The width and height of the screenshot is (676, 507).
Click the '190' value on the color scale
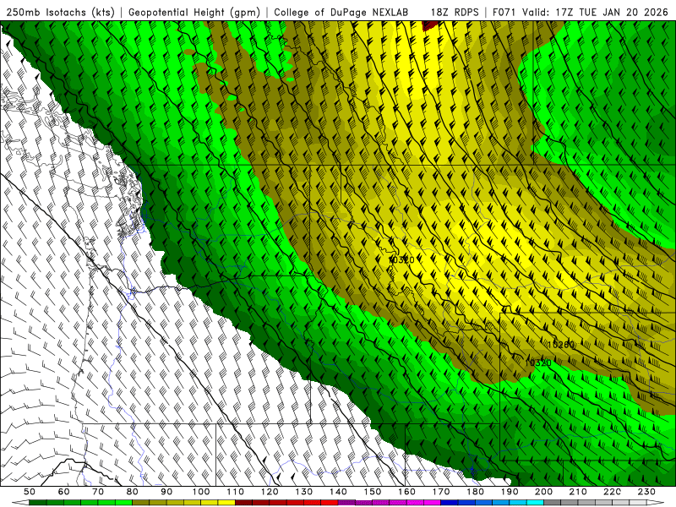510,492
